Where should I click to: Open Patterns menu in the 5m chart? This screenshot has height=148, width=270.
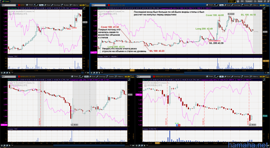coord(74,5)
